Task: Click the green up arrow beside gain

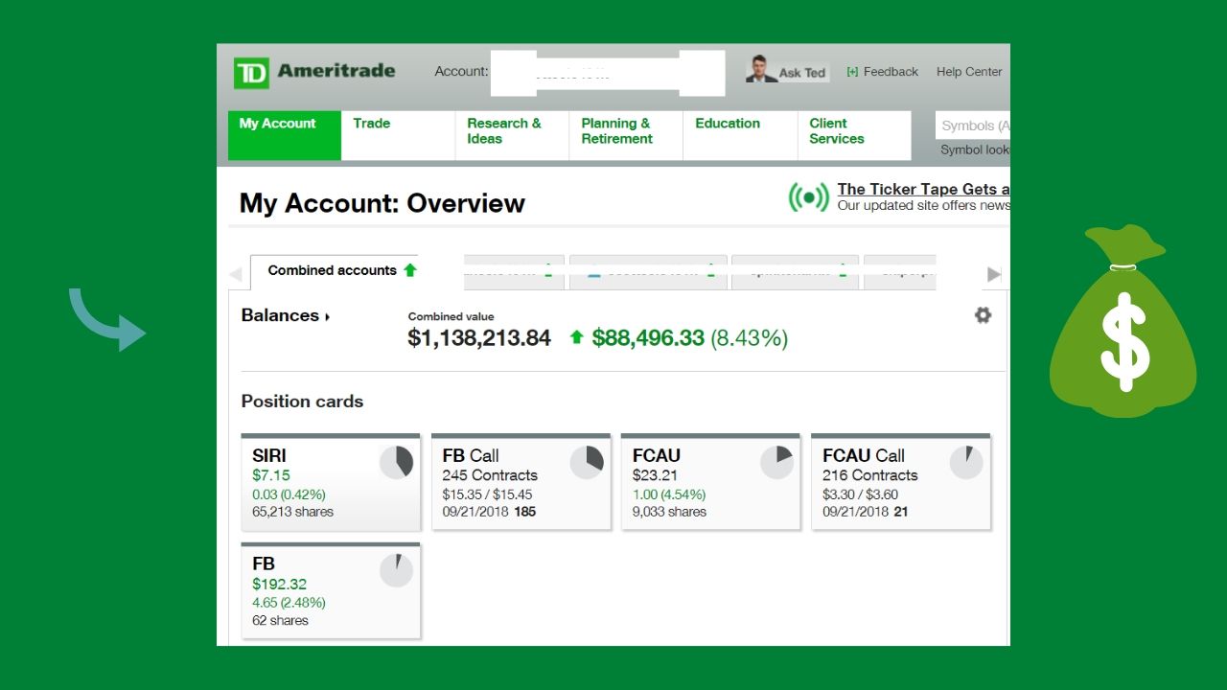Action: [576, 337]
